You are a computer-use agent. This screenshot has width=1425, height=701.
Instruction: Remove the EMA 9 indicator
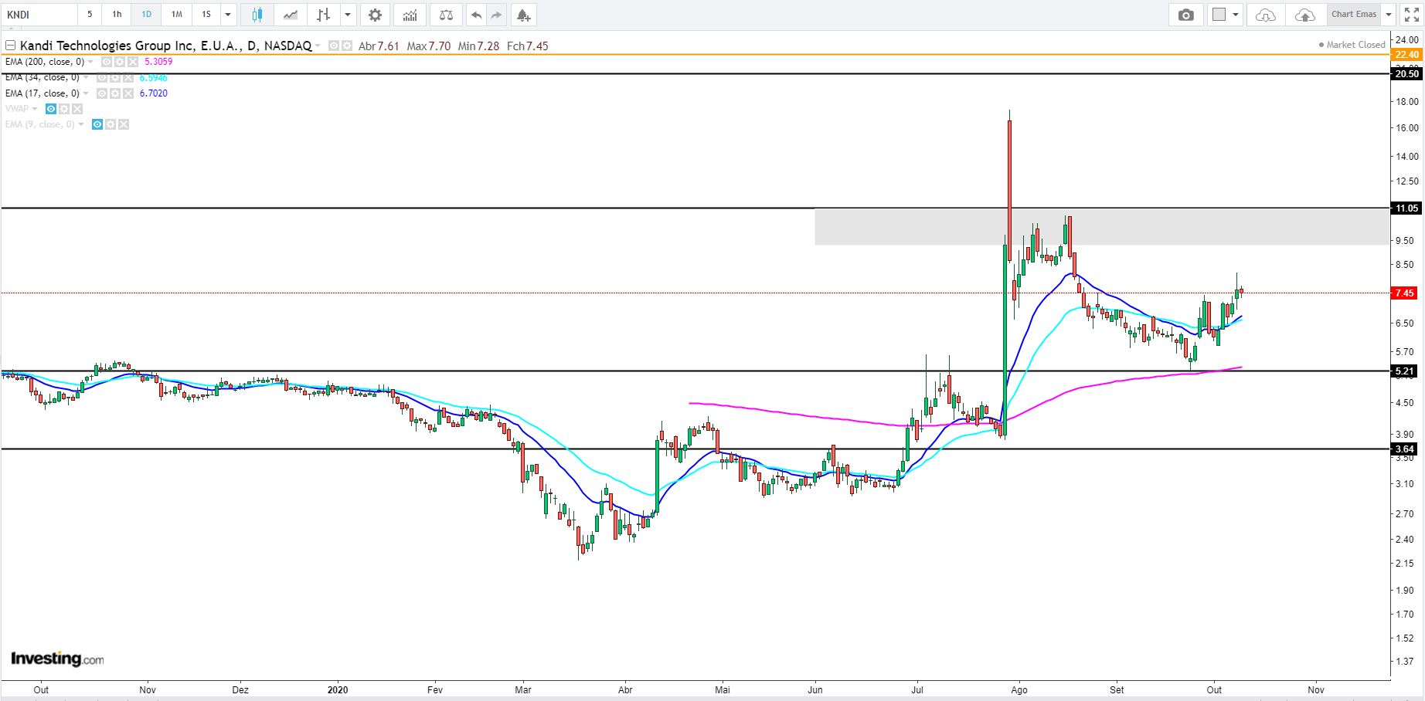124,124
